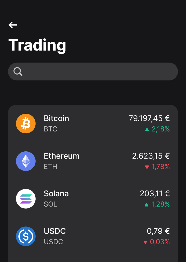The height and width of the screenshot is (262, 186).
Task: Select the Solana name label
Action: (x=56, y=194)
